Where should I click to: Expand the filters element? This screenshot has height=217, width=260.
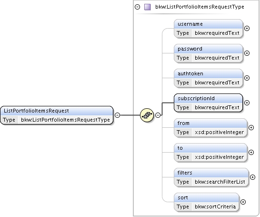pos(252,177)
